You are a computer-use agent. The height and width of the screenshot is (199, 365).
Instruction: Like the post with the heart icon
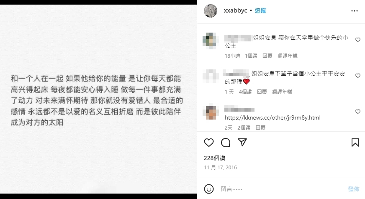tap(208, 143)
